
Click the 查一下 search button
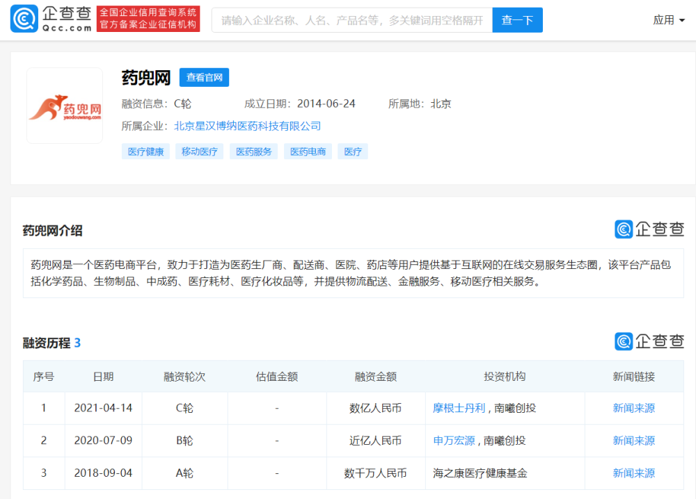click(x=517, y=20)
